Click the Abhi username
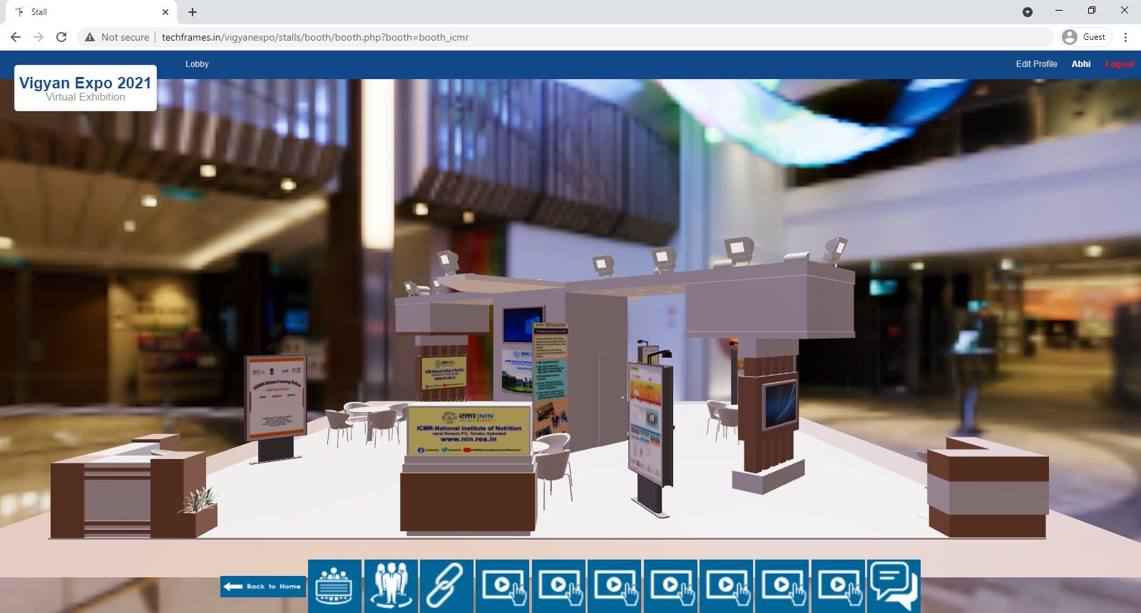This screenshot has width=1141, height=613. (x=1080, y=64)
